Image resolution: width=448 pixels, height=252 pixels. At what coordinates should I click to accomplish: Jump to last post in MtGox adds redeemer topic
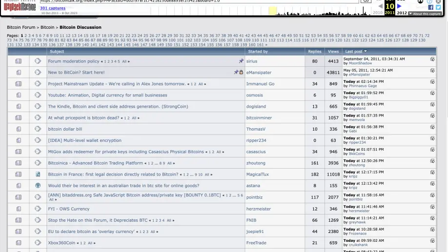pos(432,150)
